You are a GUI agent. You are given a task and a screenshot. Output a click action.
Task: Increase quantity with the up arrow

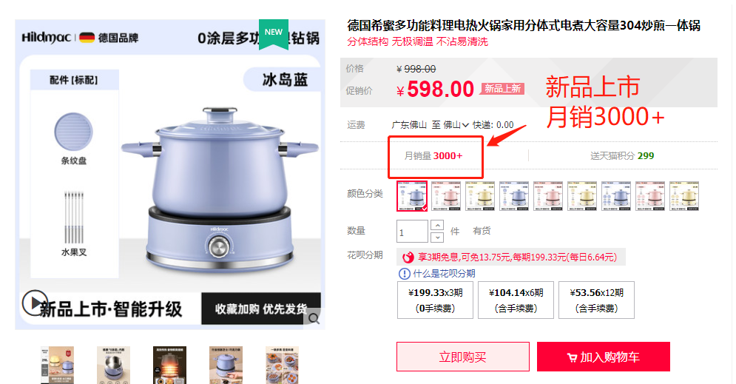coord(437,226)
